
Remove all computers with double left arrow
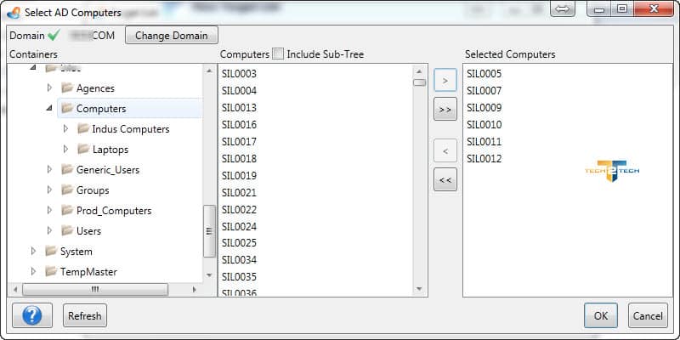click(445, 180)
